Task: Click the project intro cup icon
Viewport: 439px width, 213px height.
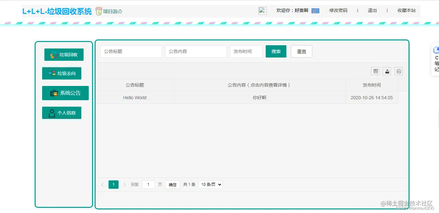Action: pyautogui.click(x=98, y=11)
